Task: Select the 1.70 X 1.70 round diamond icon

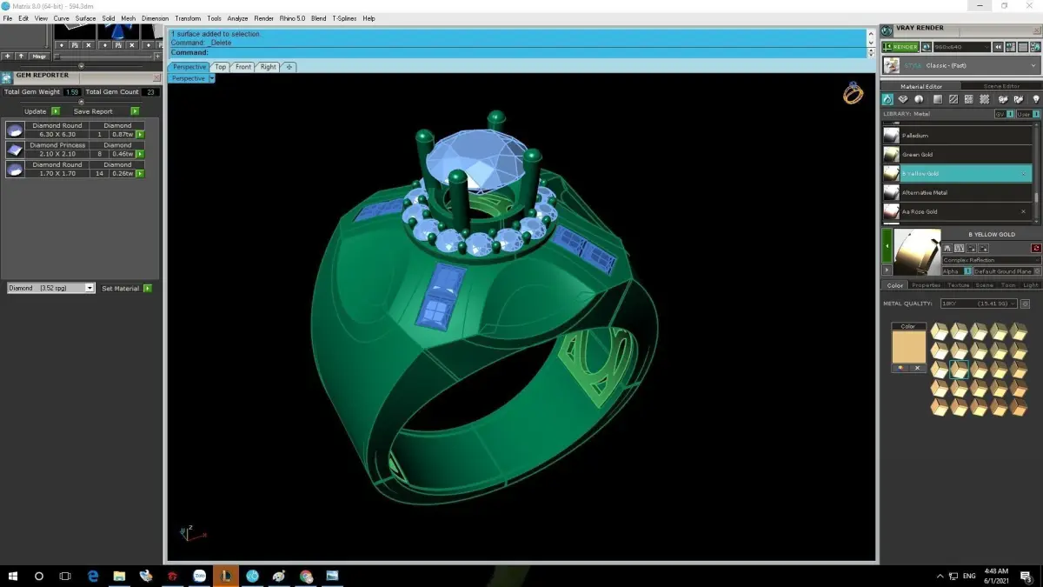Action: coord(15,169)
